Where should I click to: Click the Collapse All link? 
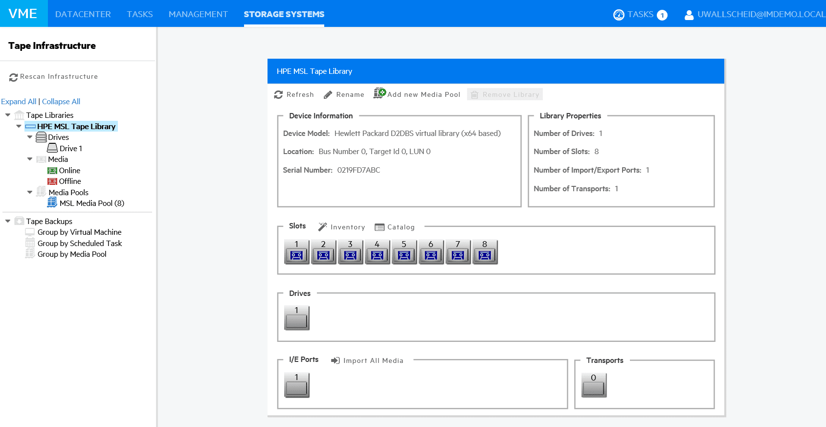coord(61,101)
